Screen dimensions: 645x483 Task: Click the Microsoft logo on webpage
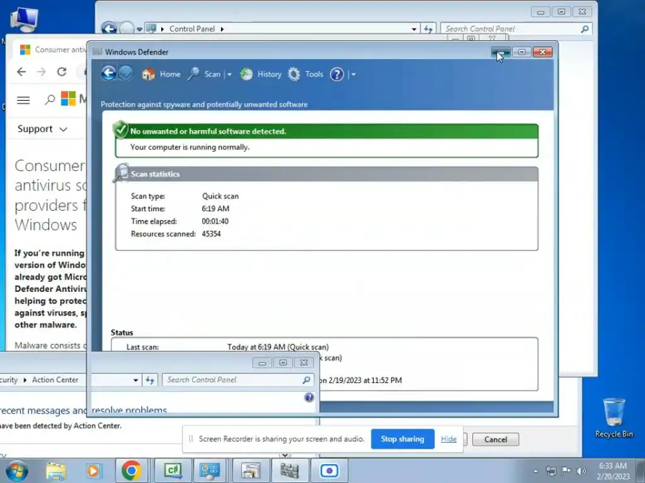click(68, 99)
